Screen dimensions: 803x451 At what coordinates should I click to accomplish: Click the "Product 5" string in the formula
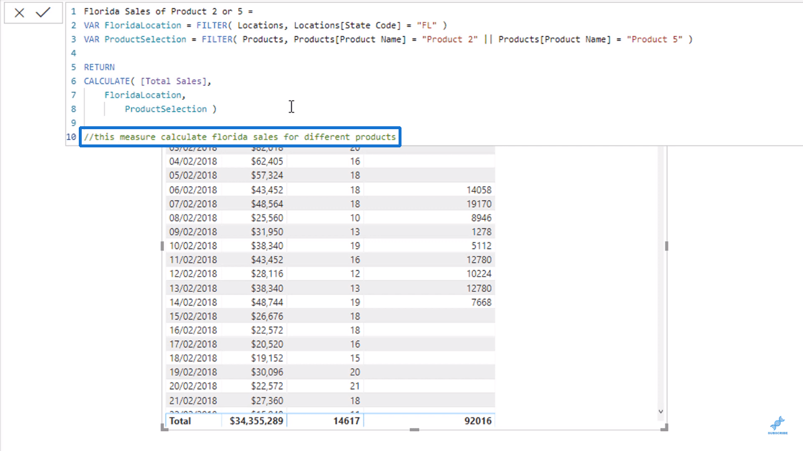click(x=654, y=39)
